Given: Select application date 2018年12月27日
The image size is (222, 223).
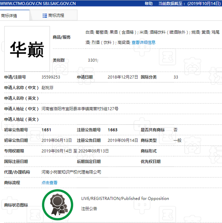Looking at the screenshot, I should pos(123,77).
